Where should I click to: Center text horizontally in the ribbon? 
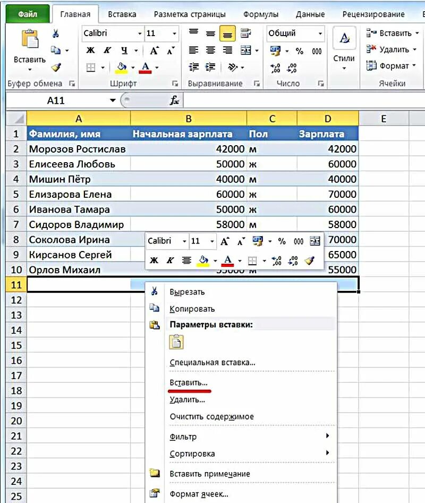210,50
